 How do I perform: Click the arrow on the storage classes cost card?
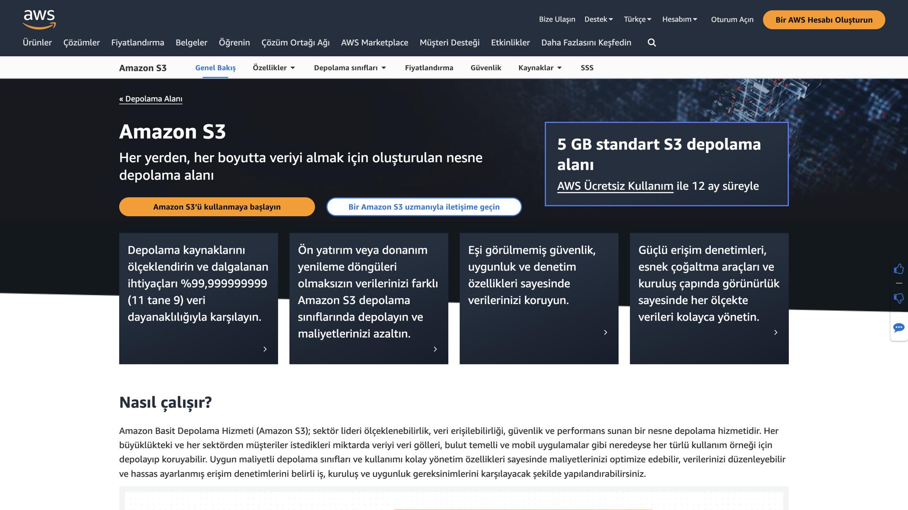tap(435, 349)
